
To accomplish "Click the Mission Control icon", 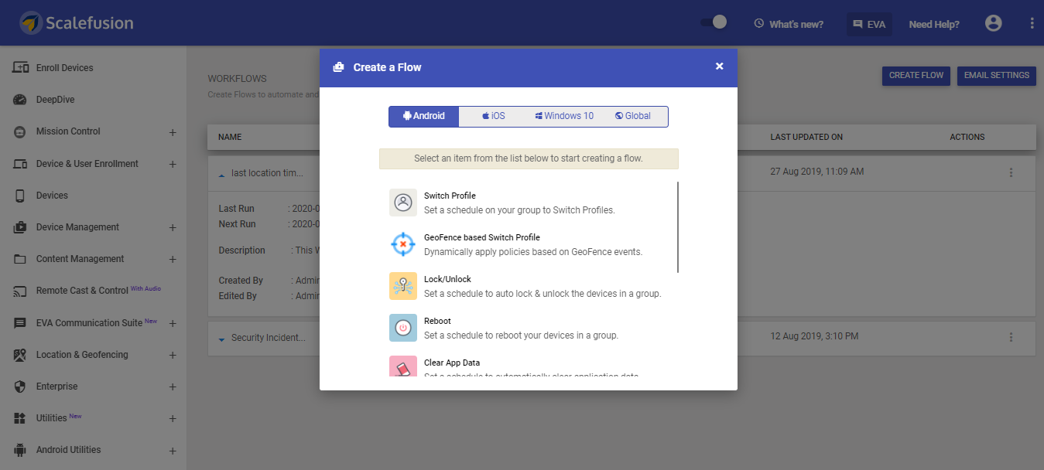I will [x=21, y=131].
